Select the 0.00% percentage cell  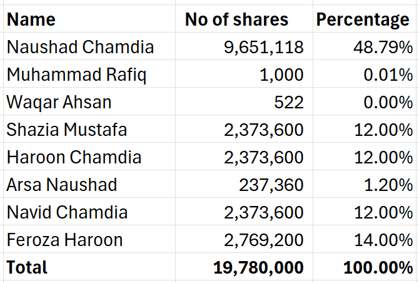click(x=384, y=102)
